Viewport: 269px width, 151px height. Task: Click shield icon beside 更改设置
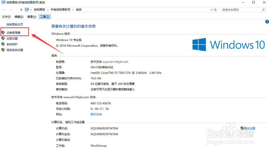point(242,128)
